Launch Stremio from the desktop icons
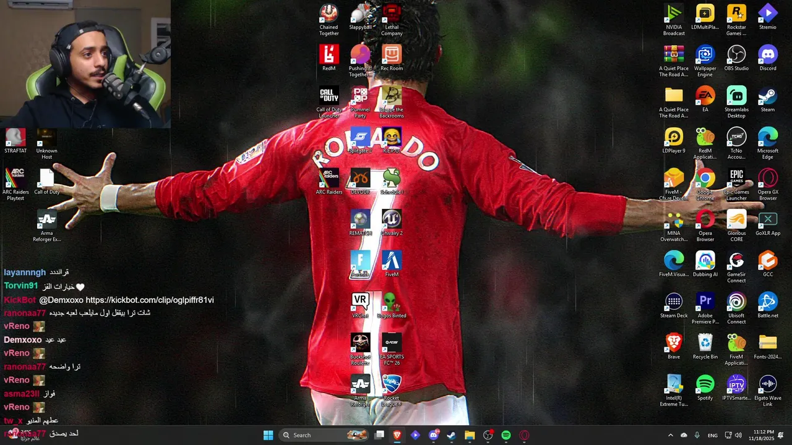The image size is (792, 445). click(x=768, y=17)
